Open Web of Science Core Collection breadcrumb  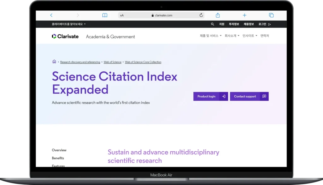[143, 62]
